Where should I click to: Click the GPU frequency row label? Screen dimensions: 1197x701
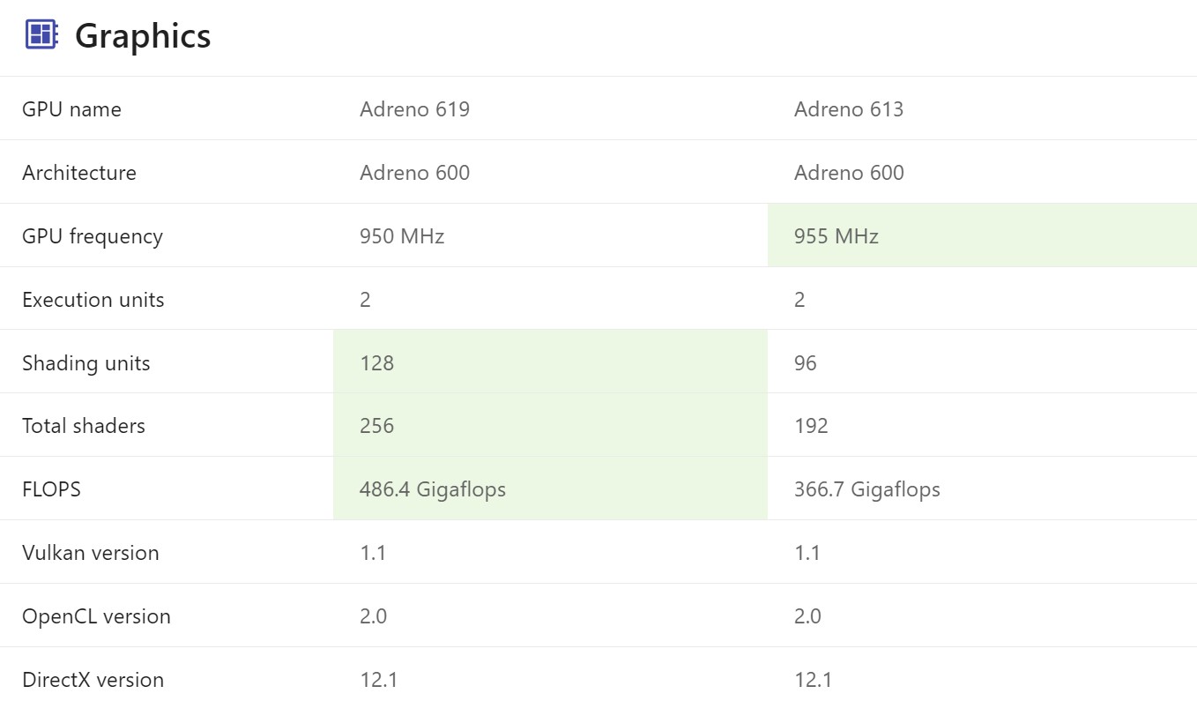[93, 236]
